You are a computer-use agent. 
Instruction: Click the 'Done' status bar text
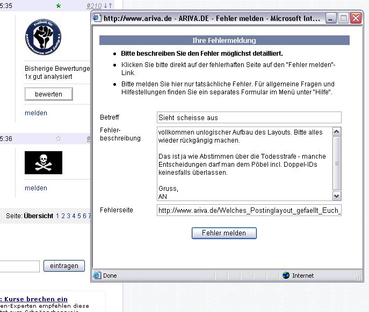110,276
